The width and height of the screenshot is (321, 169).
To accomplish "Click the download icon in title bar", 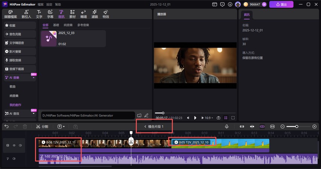I will pos(230,4).
